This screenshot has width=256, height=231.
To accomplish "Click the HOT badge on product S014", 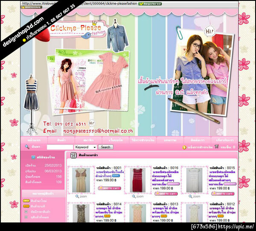I will (107, 216).
